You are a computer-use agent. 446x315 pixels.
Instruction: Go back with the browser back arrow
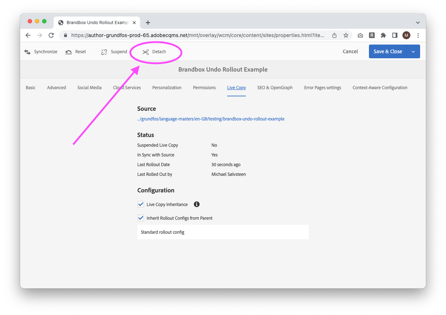pos(28,35)
